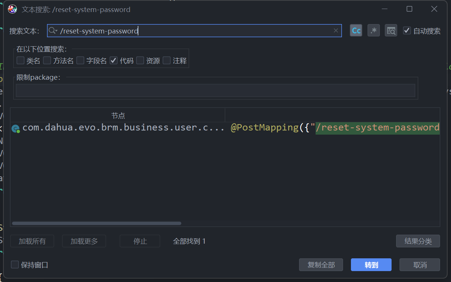
Task: Click the search-in-window icon next to regex
Action: click(391, 31)
